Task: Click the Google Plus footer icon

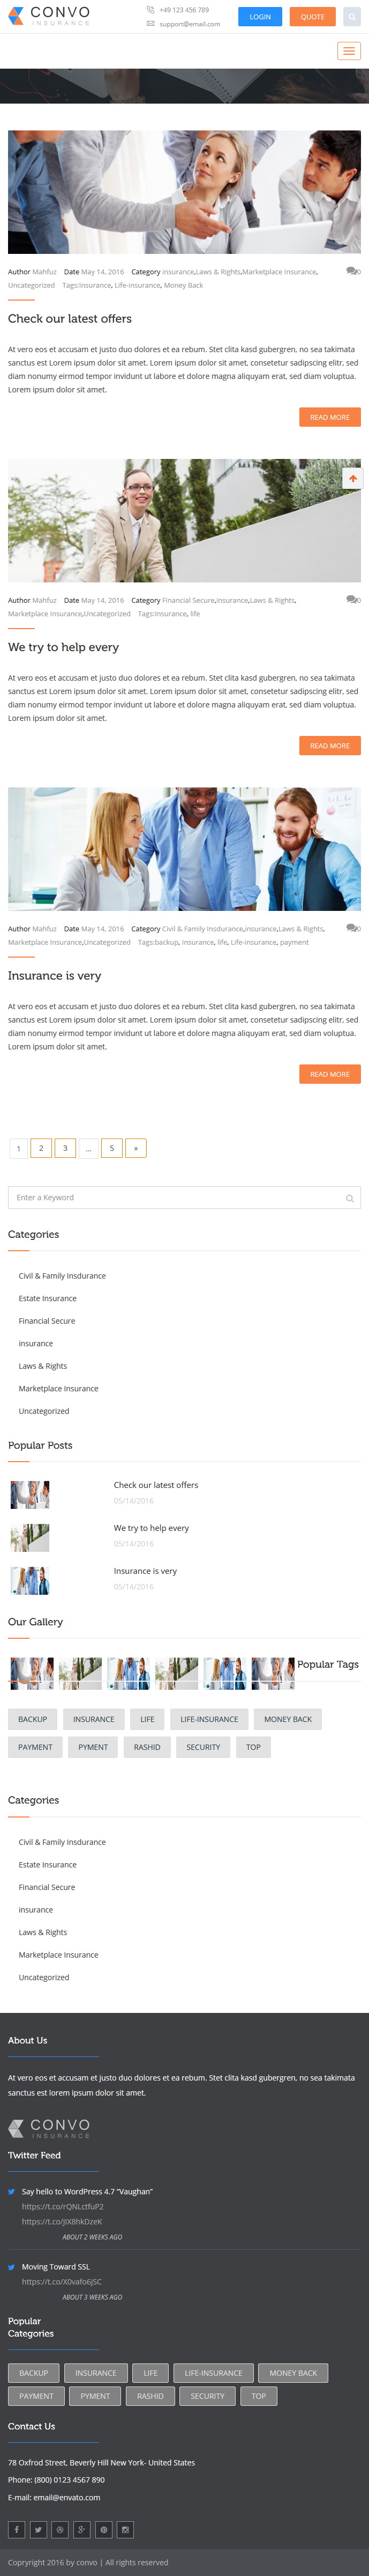Action: tap(82, 2529)
